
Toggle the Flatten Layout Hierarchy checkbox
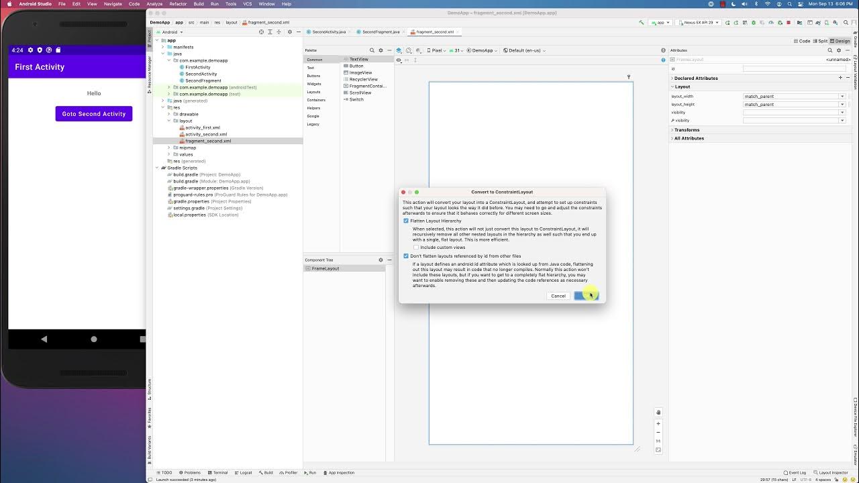[x=406, y=221]
